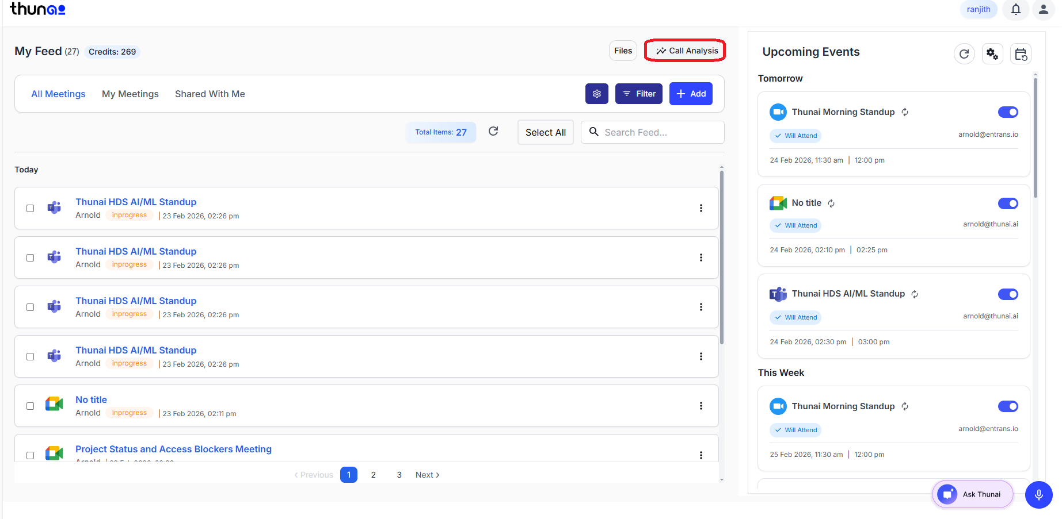Click Meet icon of Project Status and Access Blockers Meeting
Viewport: 1062px width, 519px height.
54,453
